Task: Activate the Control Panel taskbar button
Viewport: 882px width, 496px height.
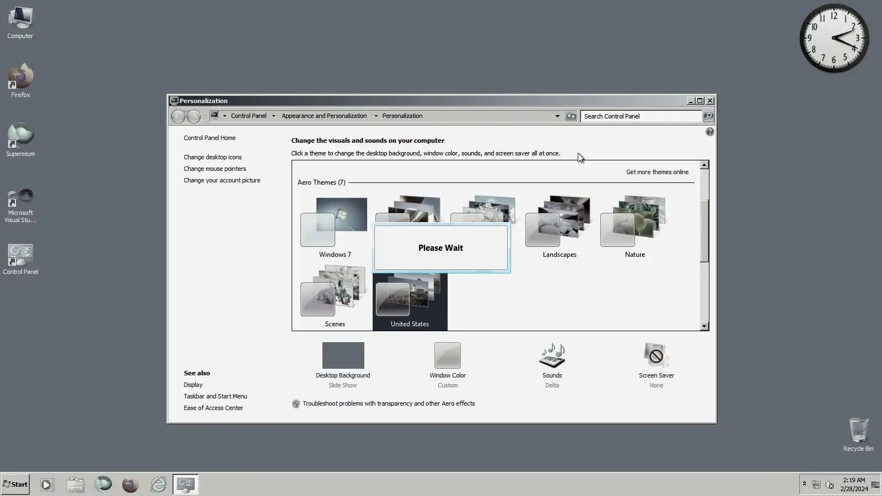Action: click(186, 485)
